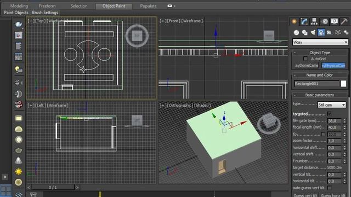Click the Rectangle001 name field
Screen dimensions: 351x197
(316, 84)
